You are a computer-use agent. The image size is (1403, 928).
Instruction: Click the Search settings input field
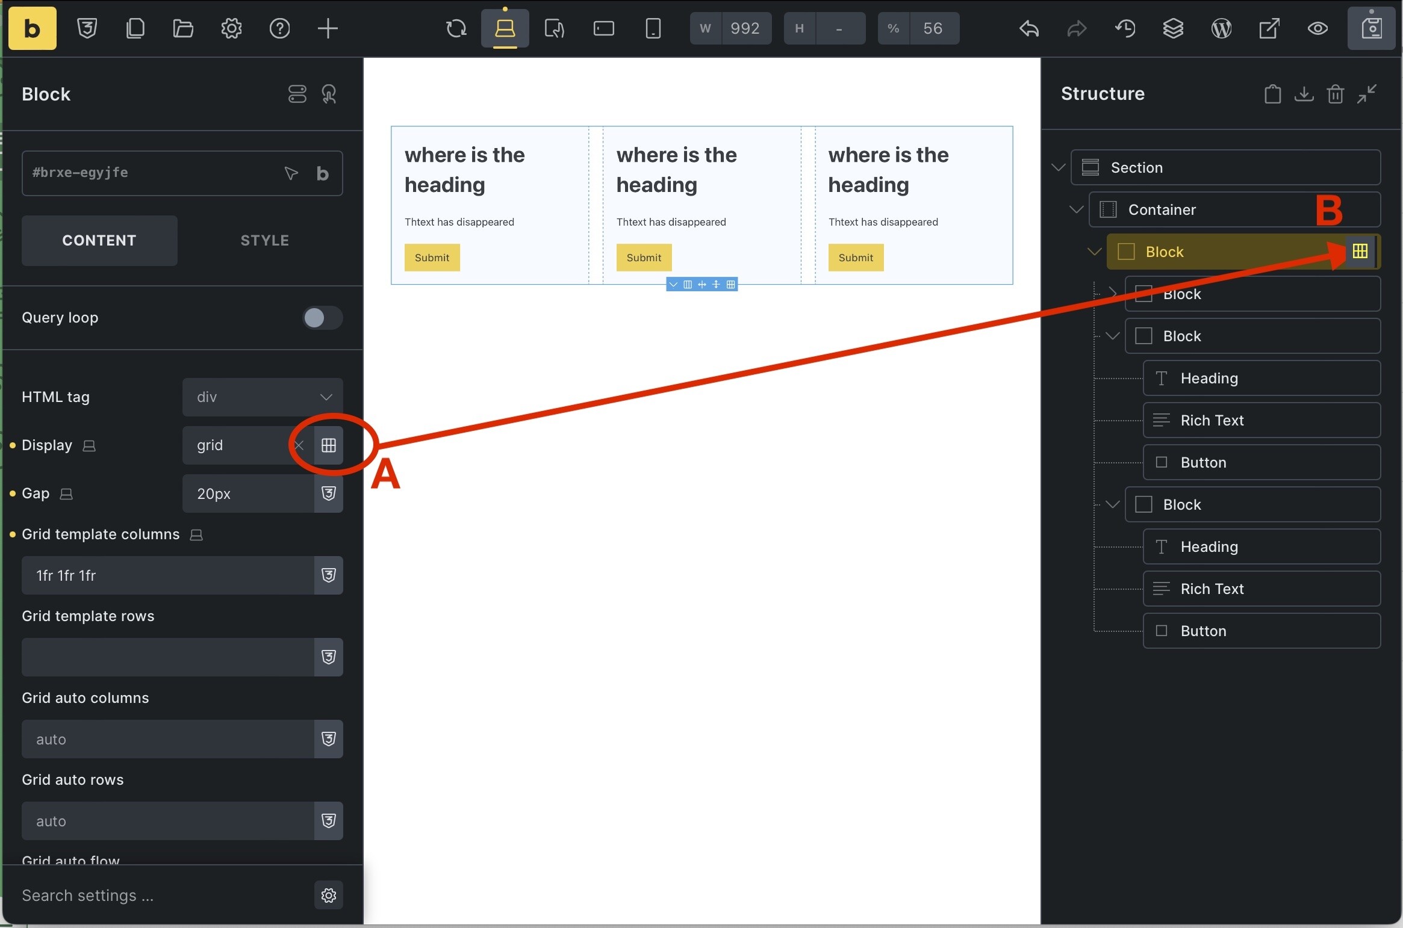click(163, 896)
